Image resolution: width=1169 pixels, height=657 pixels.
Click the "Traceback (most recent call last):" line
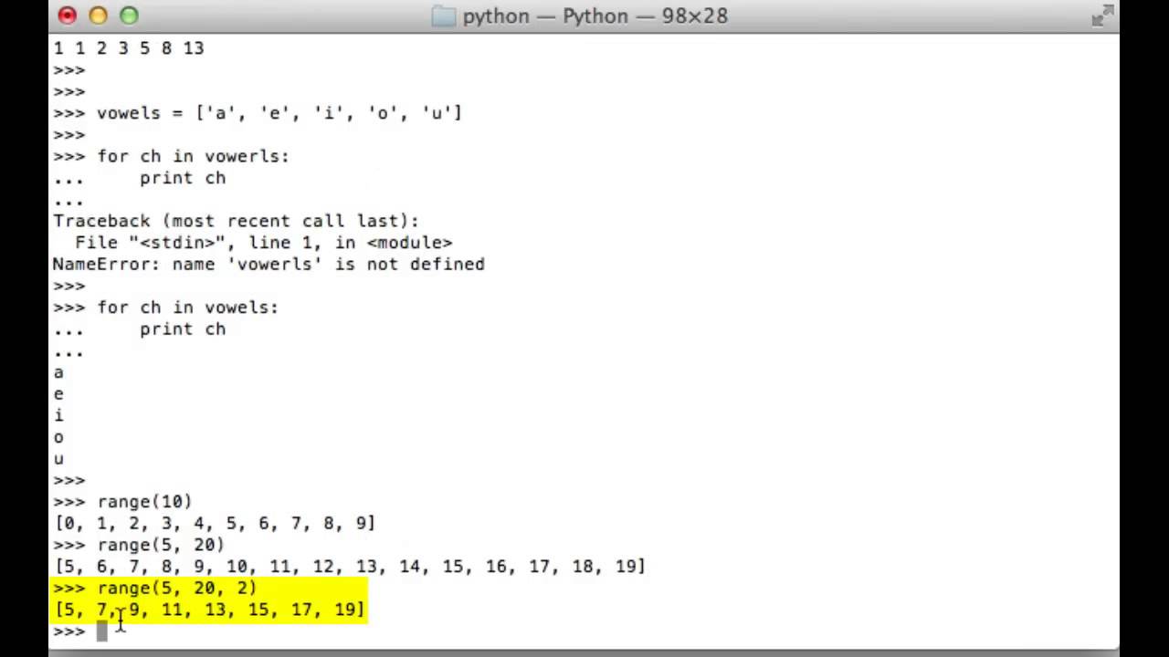[x=236, y=221]
